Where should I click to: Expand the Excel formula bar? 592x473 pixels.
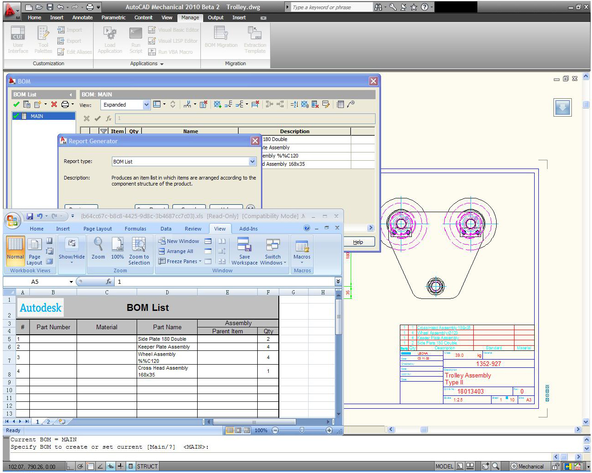[338, 282]
